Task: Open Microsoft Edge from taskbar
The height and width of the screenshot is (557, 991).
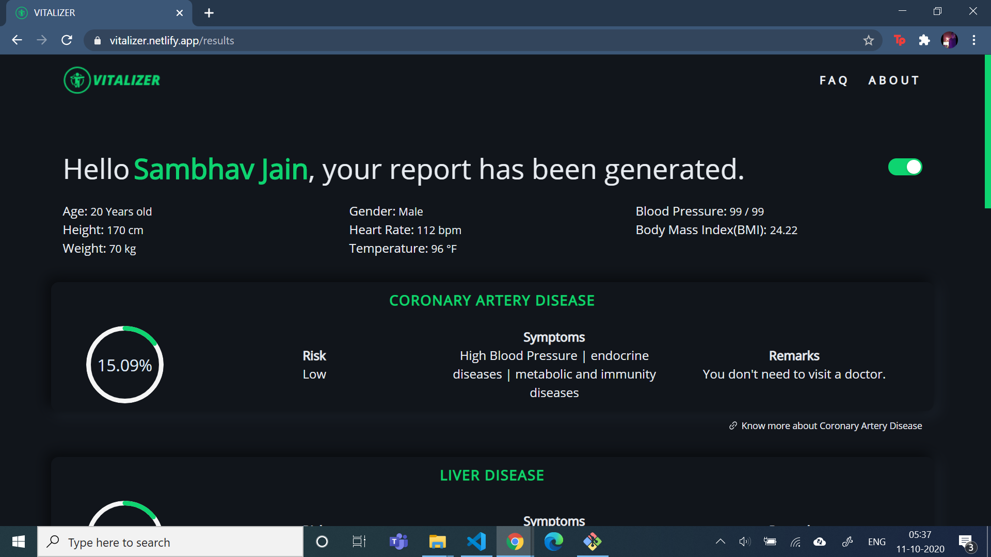Action: pos(553,542)
